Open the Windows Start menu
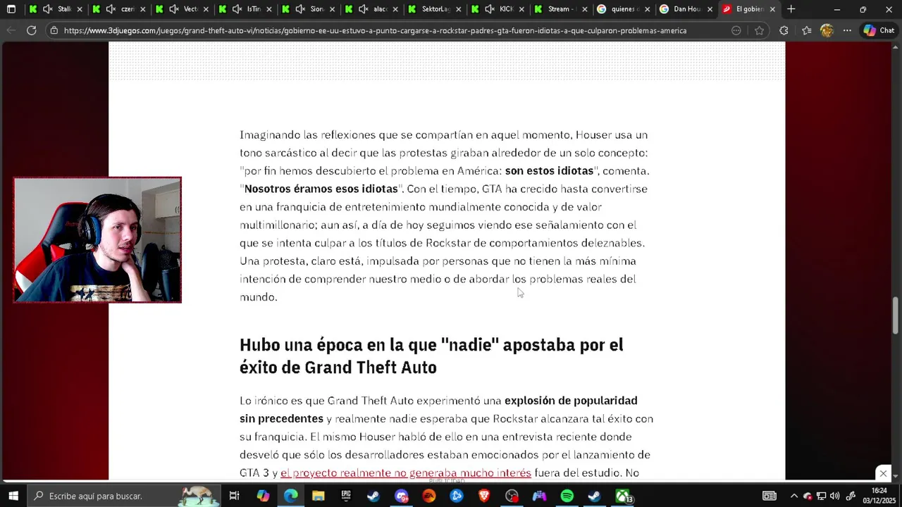 pos(13,496)
